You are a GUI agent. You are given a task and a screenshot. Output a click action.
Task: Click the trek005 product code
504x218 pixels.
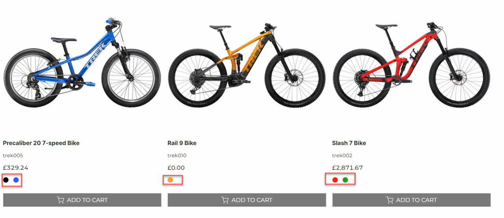[x=13, y=156]
